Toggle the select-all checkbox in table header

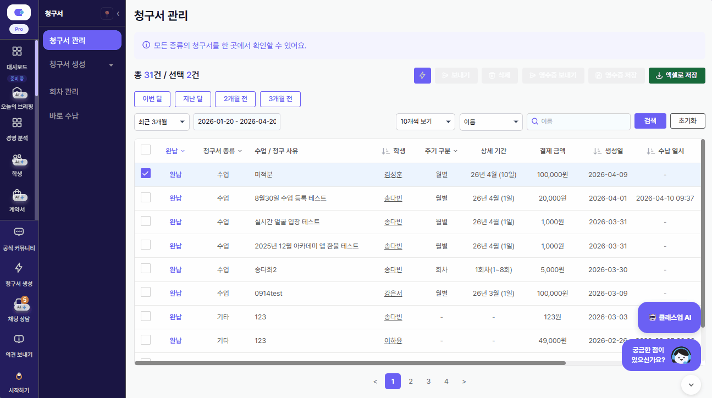[x=146, y=150]
